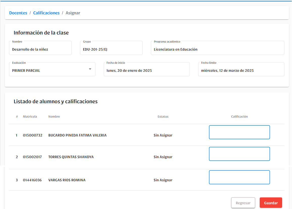Click 'Listado de alumnos y calificaciones' heading

[x=56, y=101]
